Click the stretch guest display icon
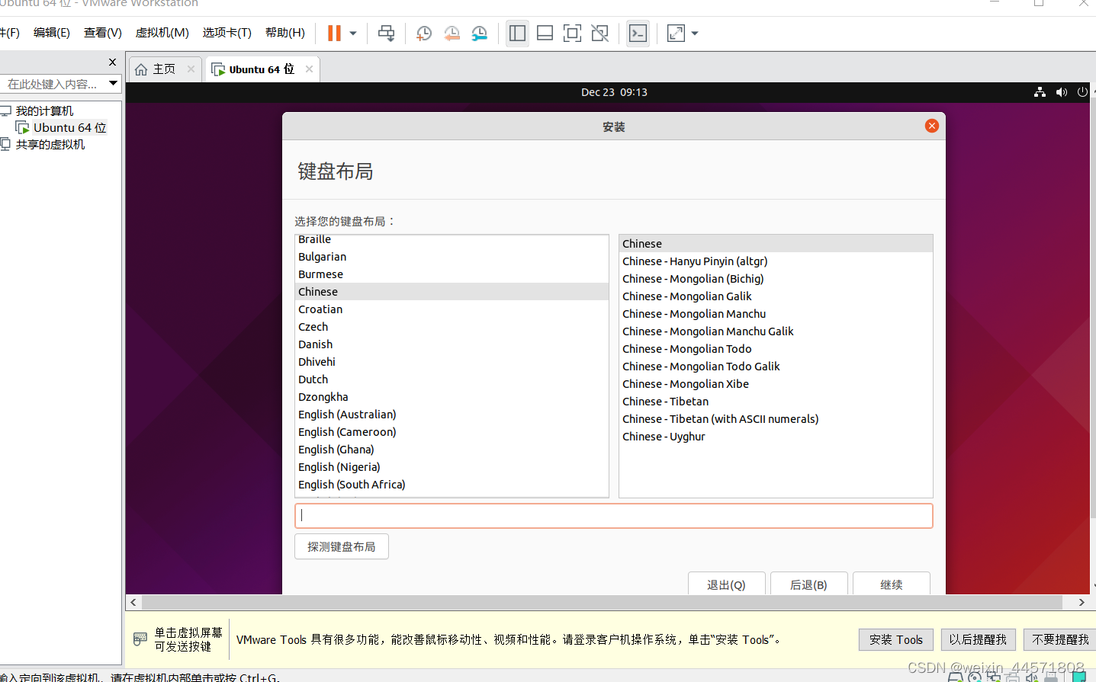 tap(676, 34)
